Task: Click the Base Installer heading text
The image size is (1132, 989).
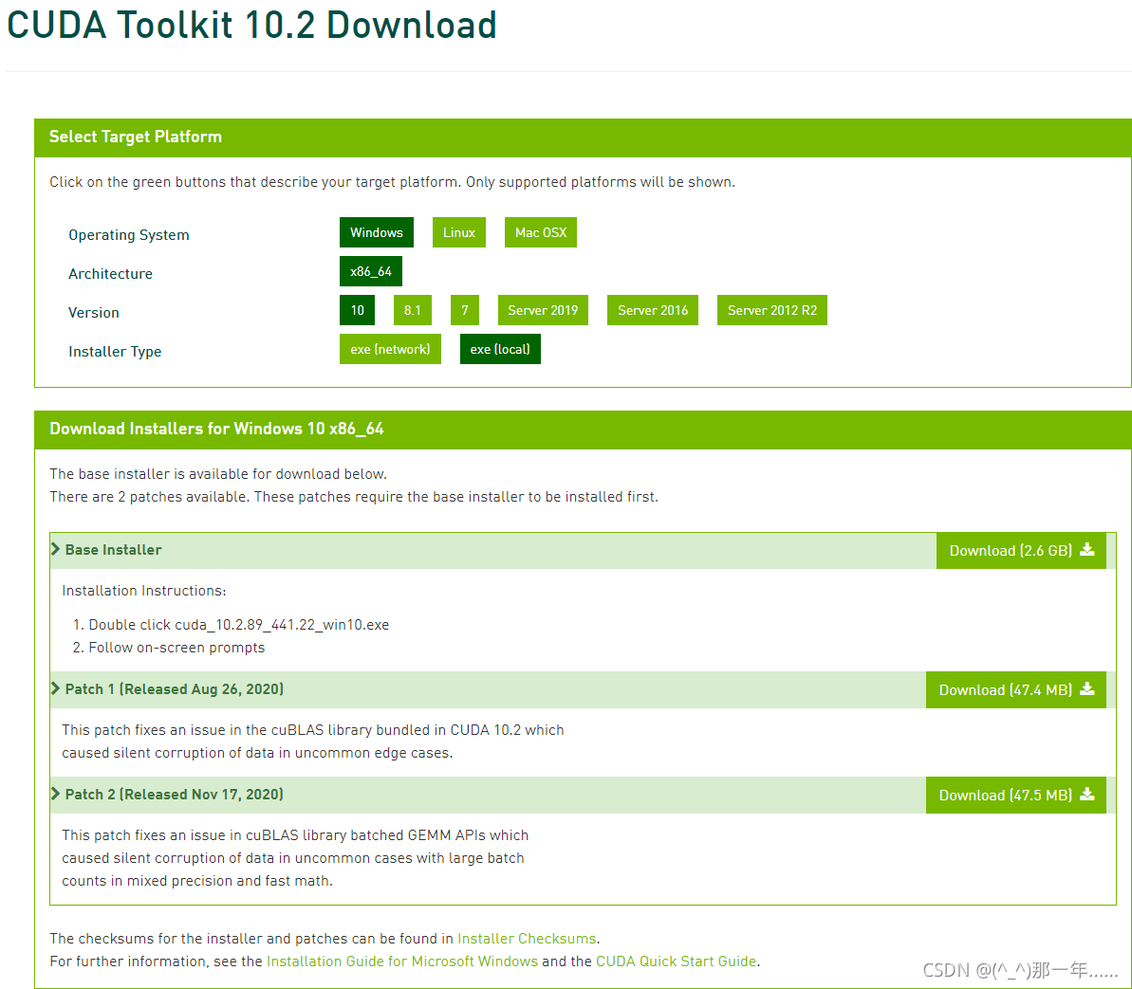Action: tap(113, 550)
